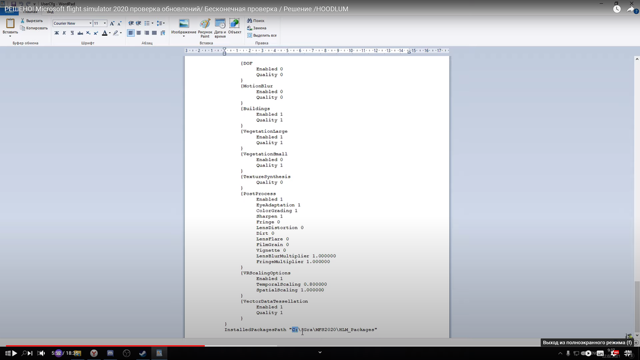Open the highlight color dropdown arrow
Viewport: 640px width, 360px height.
coord(121,33)
